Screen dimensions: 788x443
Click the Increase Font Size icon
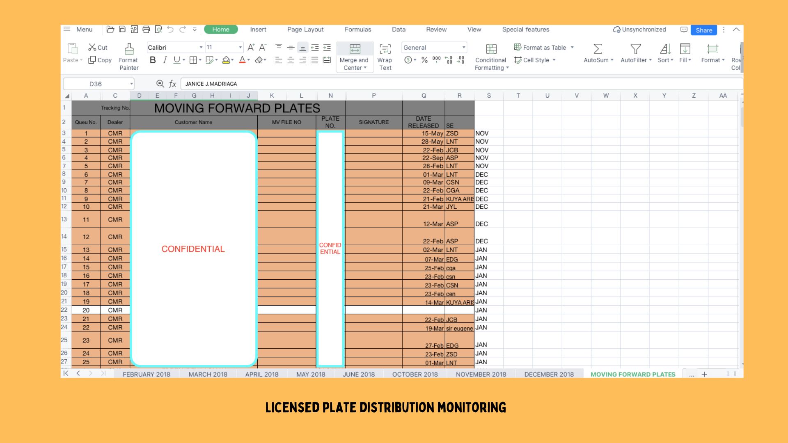(x=251, y=48)
